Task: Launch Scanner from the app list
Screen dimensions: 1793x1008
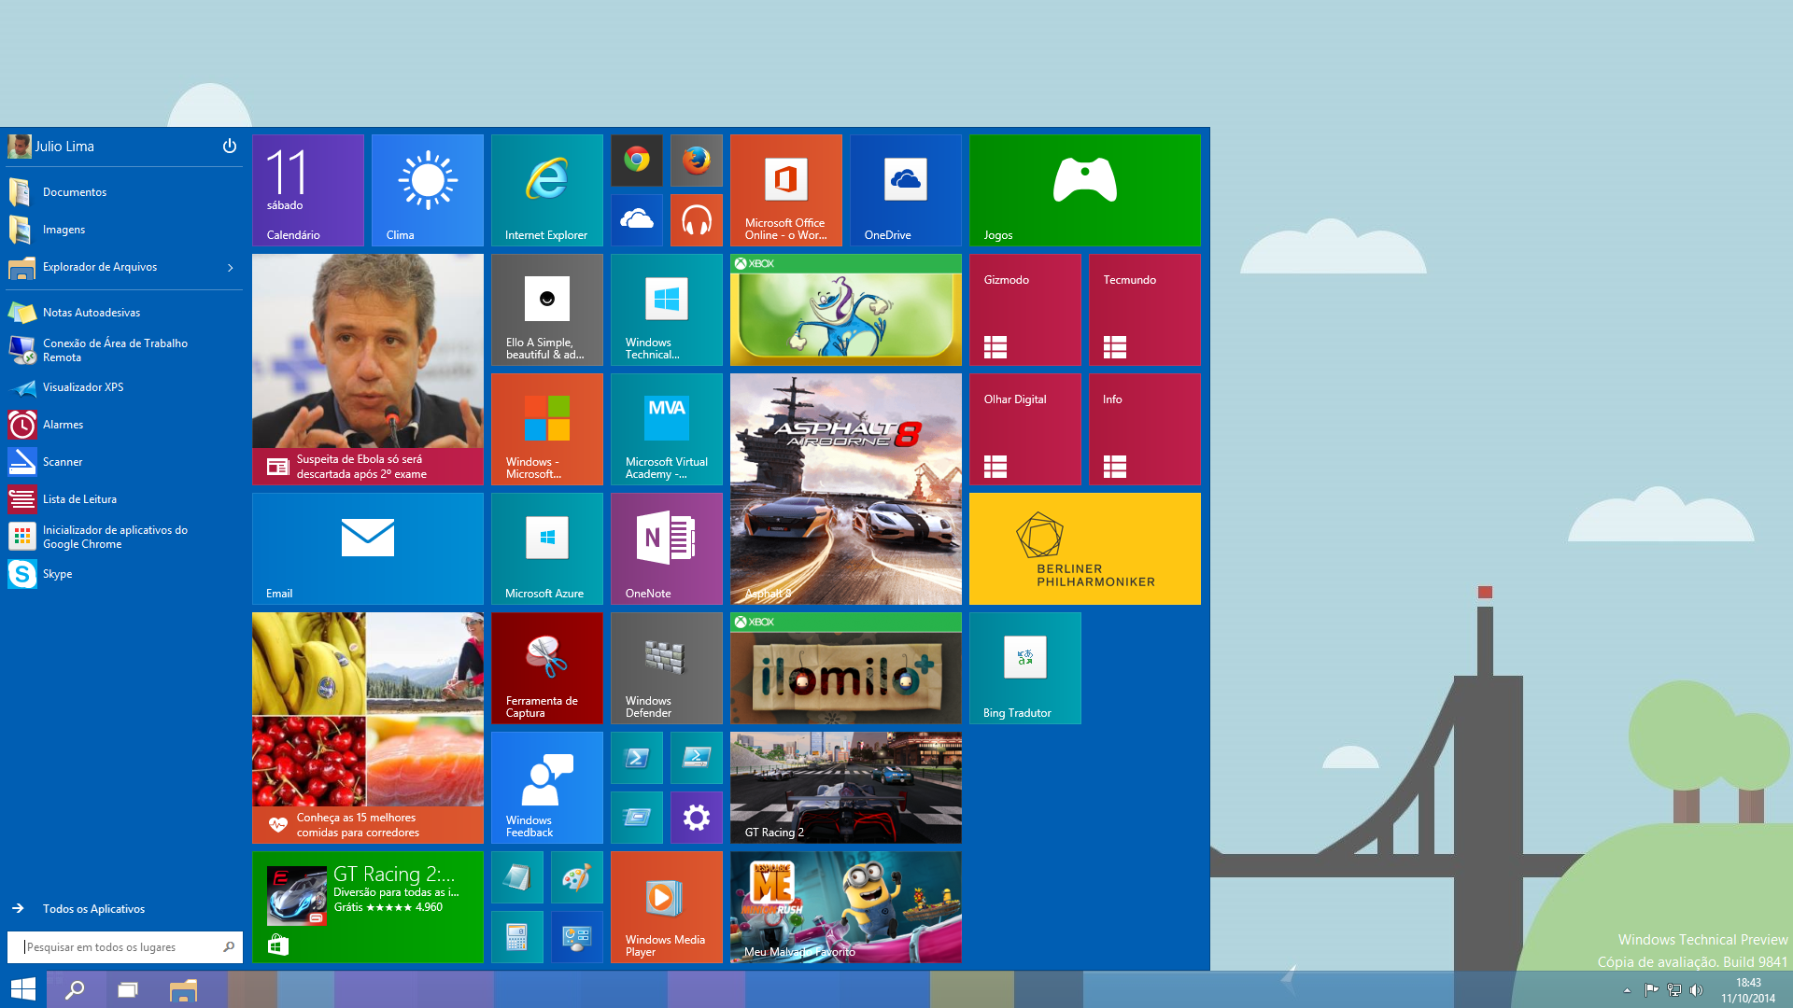Action: click(x=123, y=462)
